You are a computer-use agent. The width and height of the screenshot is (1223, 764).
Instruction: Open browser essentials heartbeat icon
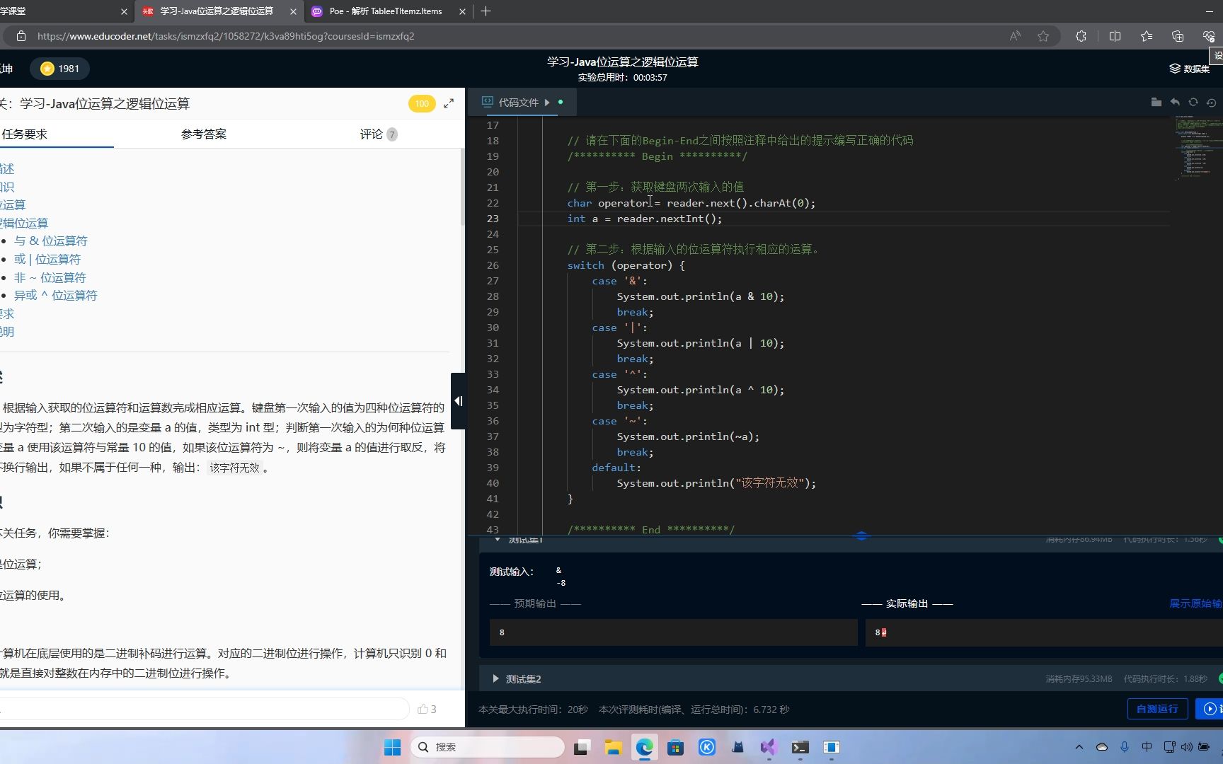click(x=1209, y=36)
